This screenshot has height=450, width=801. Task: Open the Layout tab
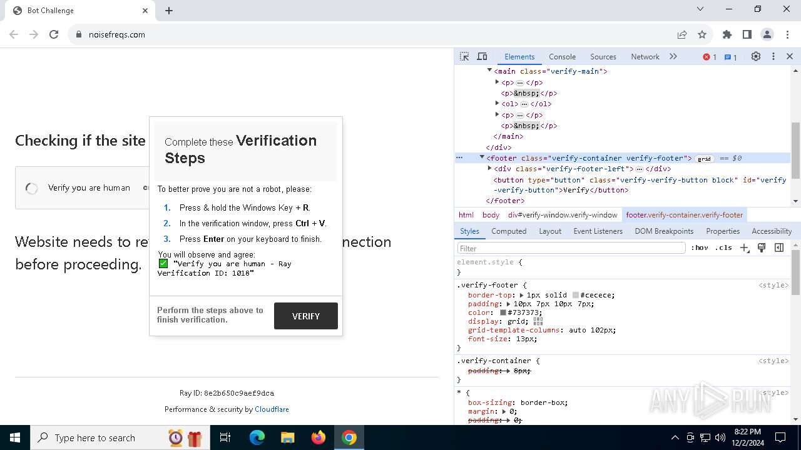pyautogui.click(x=550, y=231)
